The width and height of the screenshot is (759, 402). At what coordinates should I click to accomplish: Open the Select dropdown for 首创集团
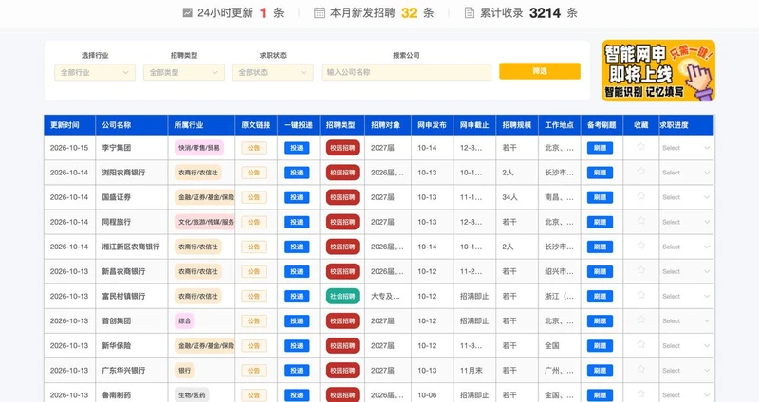tap(686, 321)
